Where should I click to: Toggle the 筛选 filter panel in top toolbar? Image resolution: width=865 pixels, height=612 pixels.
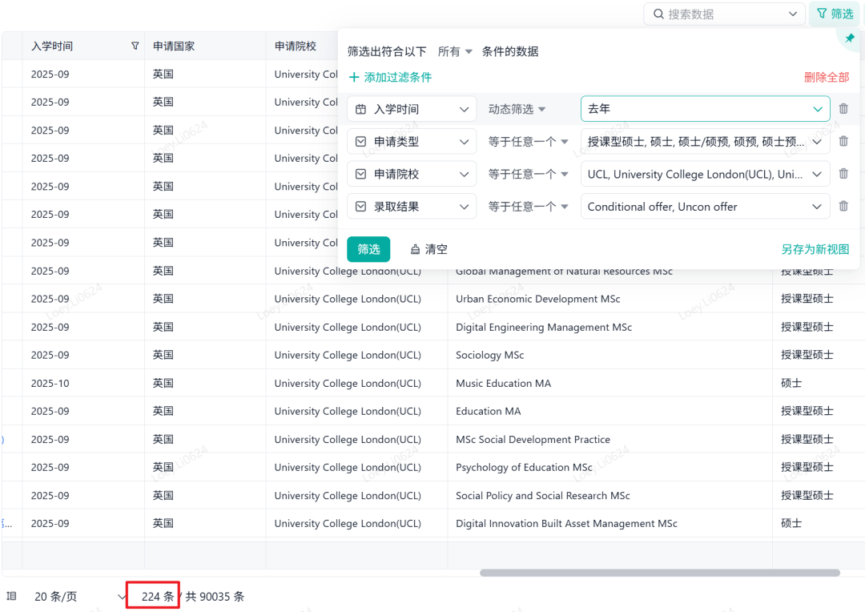[835, 14]
